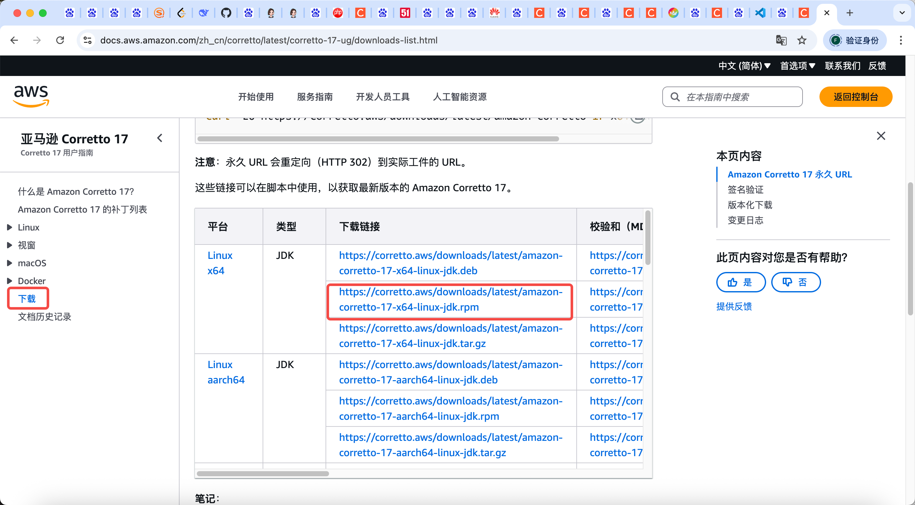The height and width of the screenshot is (505, 915).
Task: Open the 服务指南 navigation menu item
Action: (314, 97)
